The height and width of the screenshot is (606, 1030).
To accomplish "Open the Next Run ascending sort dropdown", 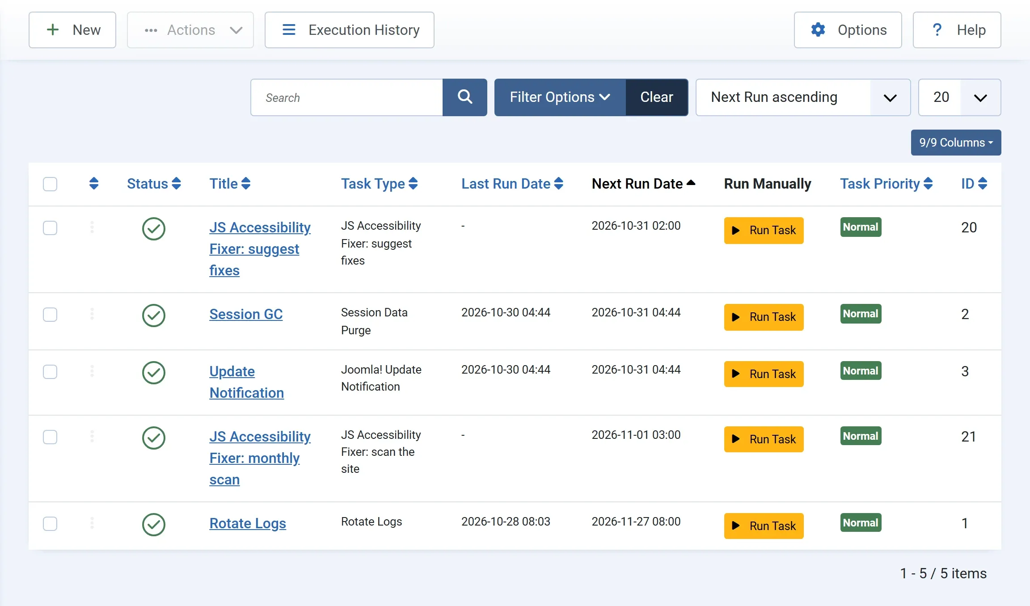I will point(803,97).
